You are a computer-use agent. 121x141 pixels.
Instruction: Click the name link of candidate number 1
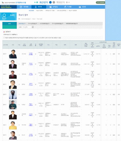click(31, 54)
